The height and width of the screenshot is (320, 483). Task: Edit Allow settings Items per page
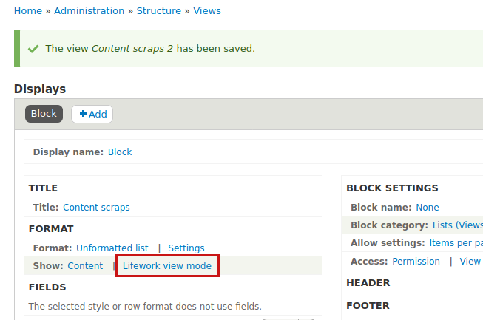coord(456,243)
